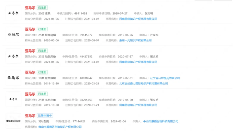The image size is (233, 131).
Task: Click registration date 2020-08-07
Action: pyautogui.click(x=92, y=40)
